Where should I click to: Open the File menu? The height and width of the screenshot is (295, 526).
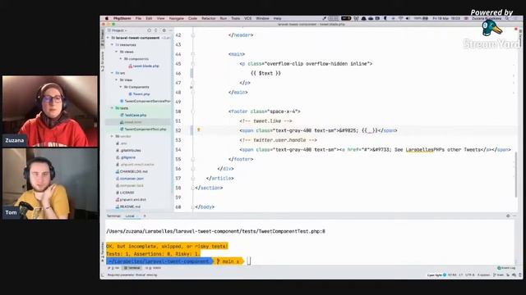click(138, 18)
